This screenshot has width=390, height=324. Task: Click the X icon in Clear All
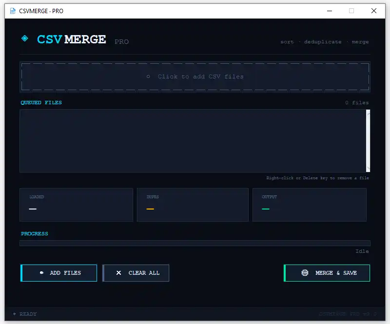(x=118, y=273)
